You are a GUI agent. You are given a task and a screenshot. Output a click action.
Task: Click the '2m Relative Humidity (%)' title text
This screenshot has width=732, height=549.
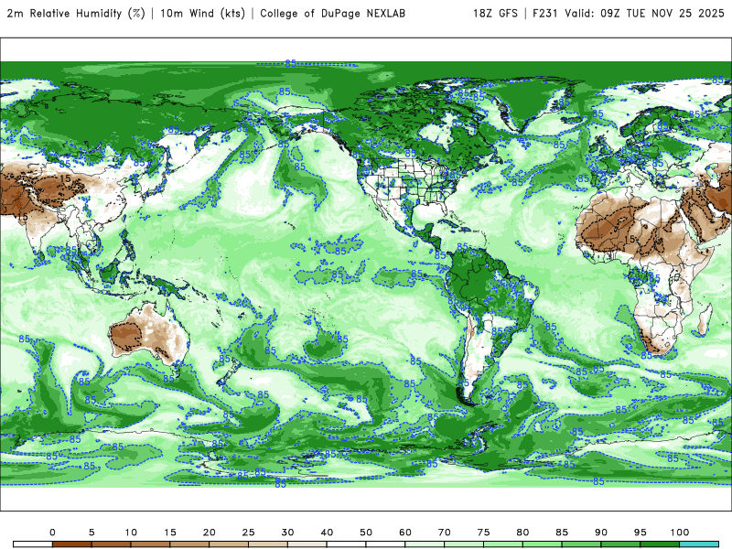coord(76,13)
